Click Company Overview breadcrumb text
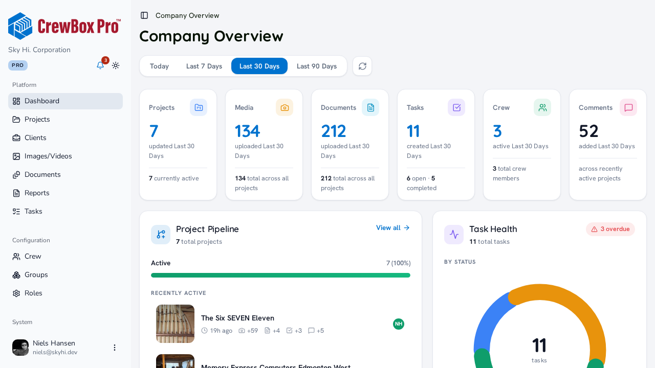This screenshot has width=655, height=368. tap(187, 15)
